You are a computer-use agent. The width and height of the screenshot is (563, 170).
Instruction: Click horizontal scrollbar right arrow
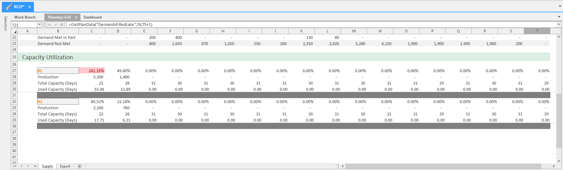[553, 166]
